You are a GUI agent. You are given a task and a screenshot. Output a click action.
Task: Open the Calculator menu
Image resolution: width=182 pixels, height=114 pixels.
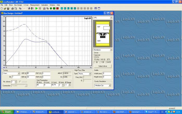44,5
